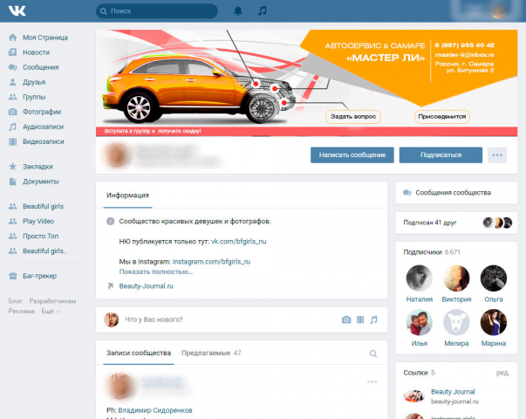The width and height of the screenshot is (526, 419).
Task: Open subscriber Виктория's avatar
Action: pos(456,278)
